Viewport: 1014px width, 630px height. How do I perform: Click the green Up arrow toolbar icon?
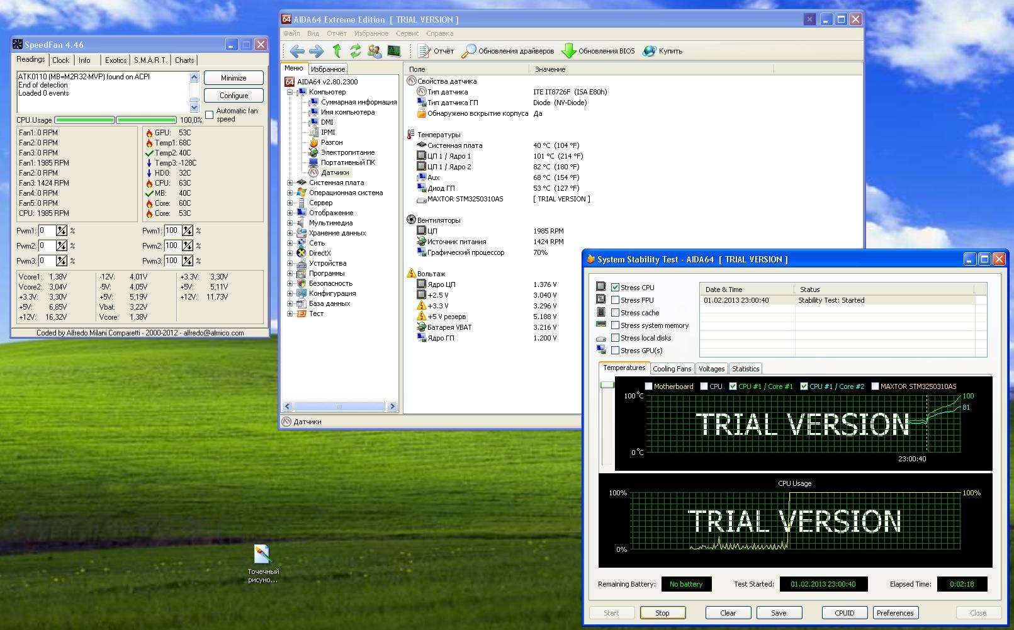click(x=337, y=51)
